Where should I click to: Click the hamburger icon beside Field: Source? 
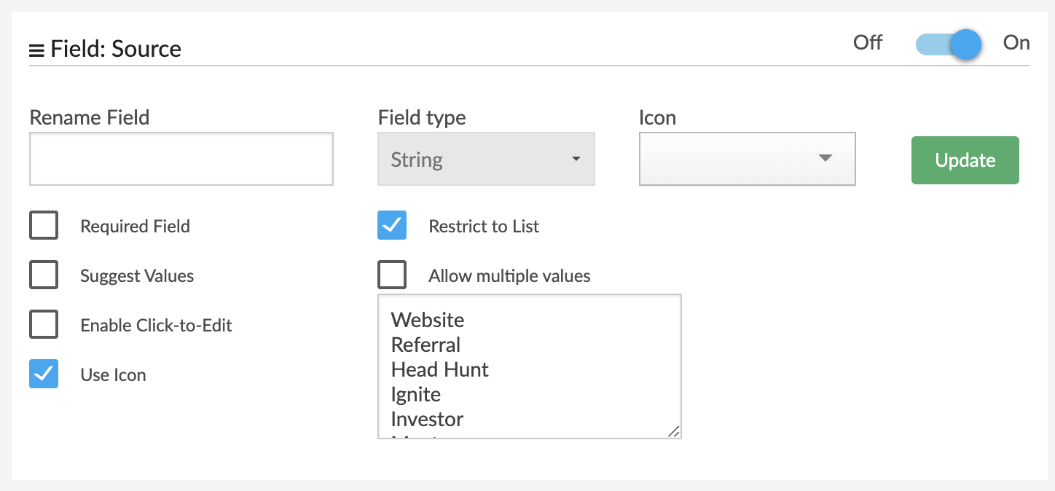[x=36, y=50]
